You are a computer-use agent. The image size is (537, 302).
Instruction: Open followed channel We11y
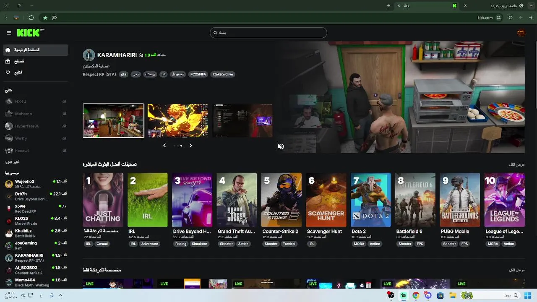pos(36,138)
